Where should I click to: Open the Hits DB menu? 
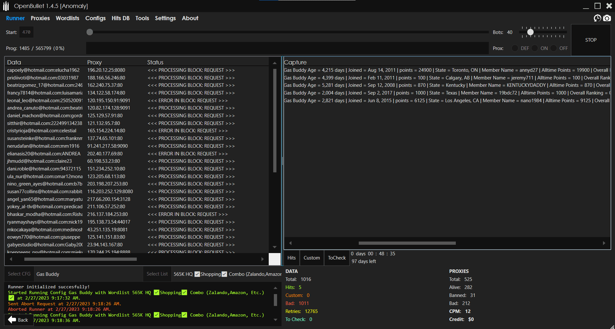pos(120,18)
